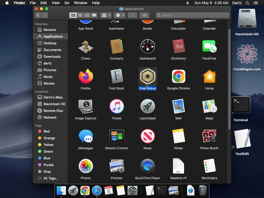Select the Readme.rtf file icon
This screenshot has width=264, height=198.
click(178, 166)
